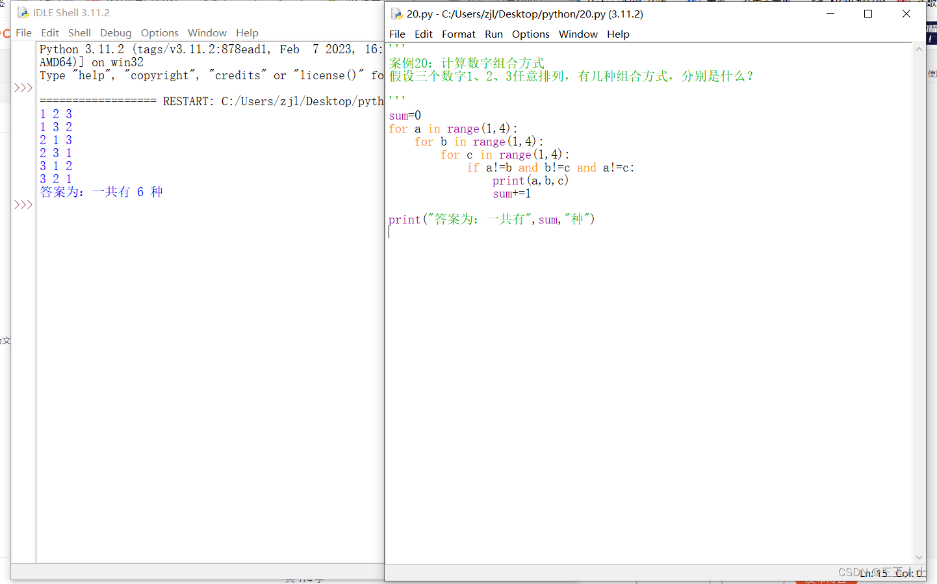The height and width of the screenshot is (584, 937).
Task: Click the 'Python 3.11.2' banner line
Action: tap(212, 49)
